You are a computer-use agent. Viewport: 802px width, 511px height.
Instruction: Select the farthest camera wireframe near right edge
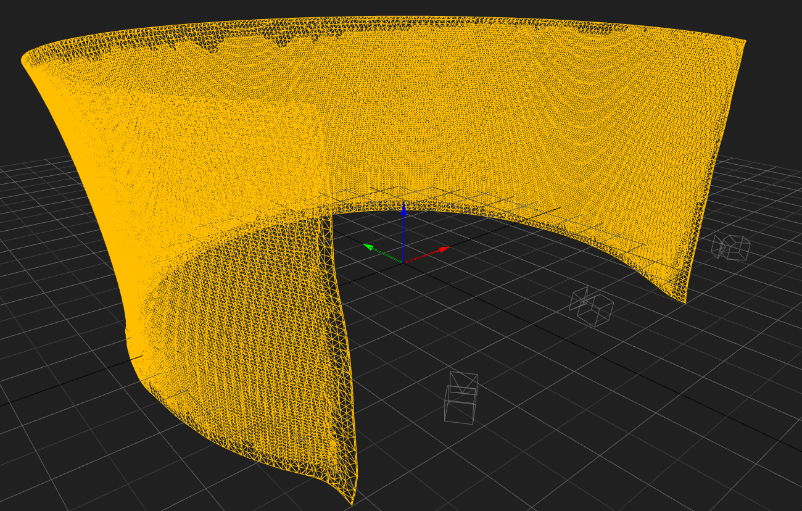pos(732,247)
